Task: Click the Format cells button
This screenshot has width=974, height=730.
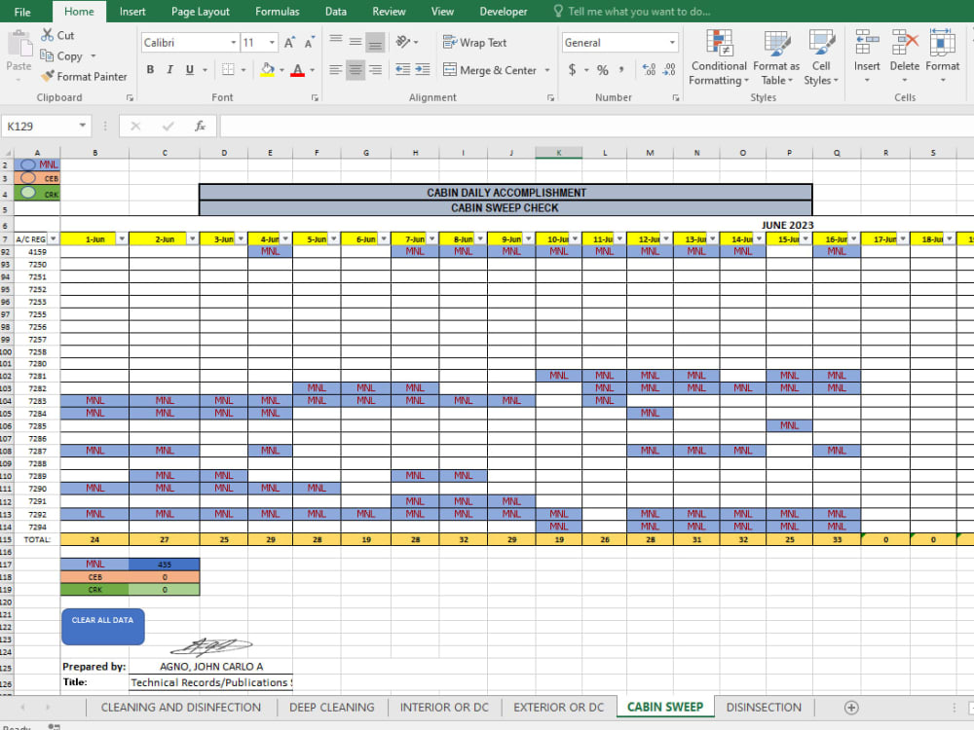Action: click(942, 55)
